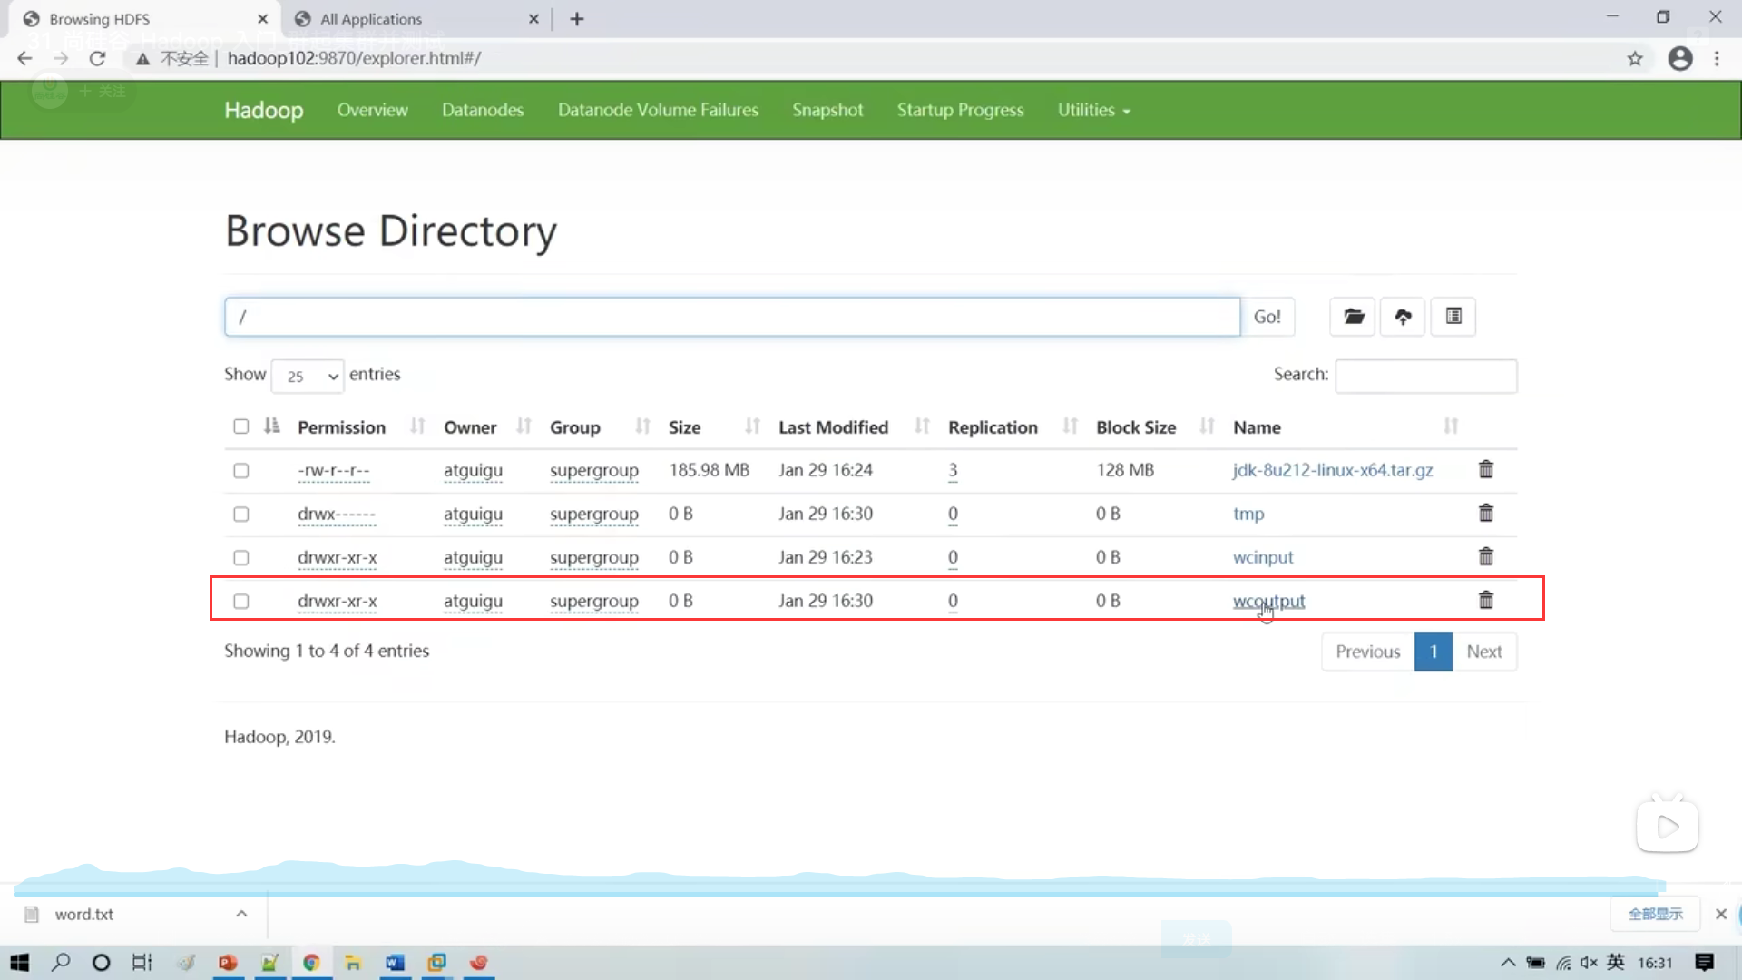Check the tmp row checkbox

point(240,514)
